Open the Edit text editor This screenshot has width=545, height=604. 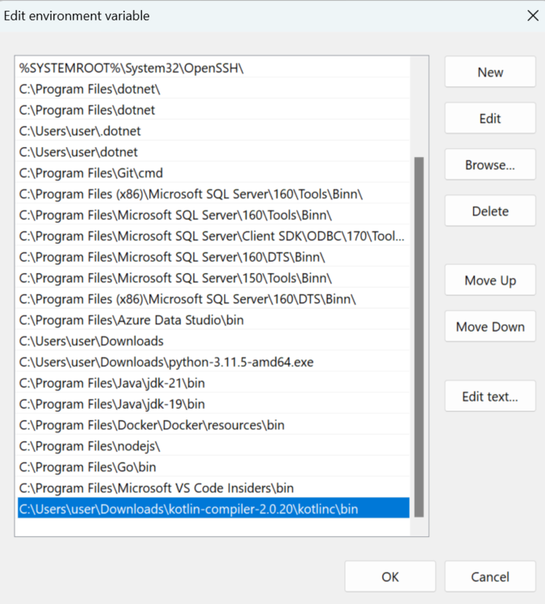pos(489,396)
